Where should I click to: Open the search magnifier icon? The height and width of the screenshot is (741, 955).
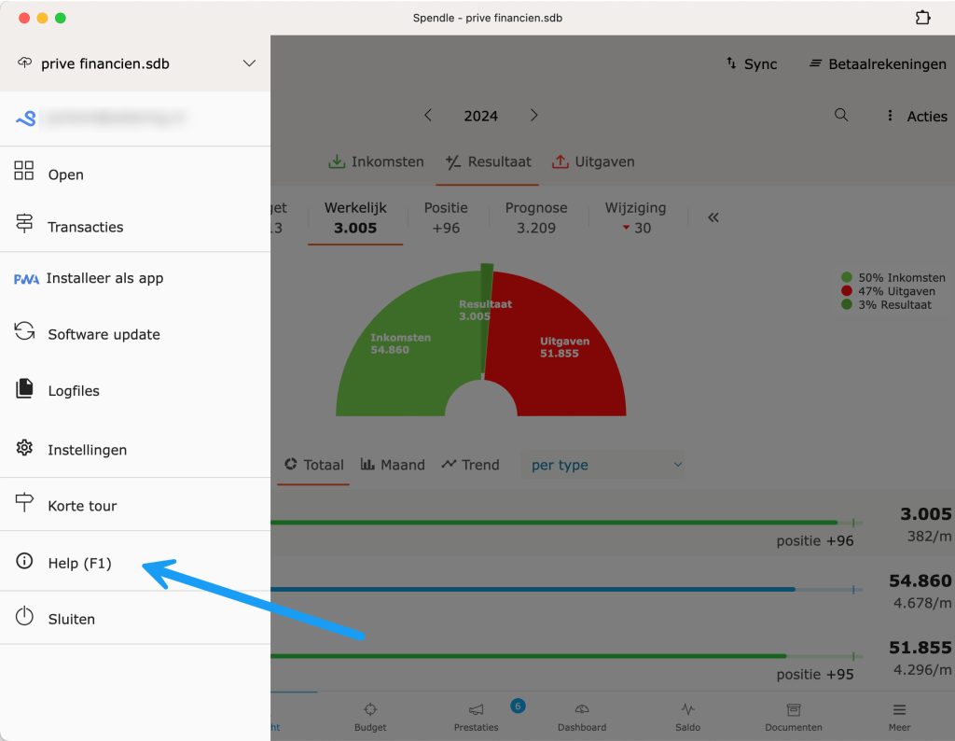(x=841, y=115)
